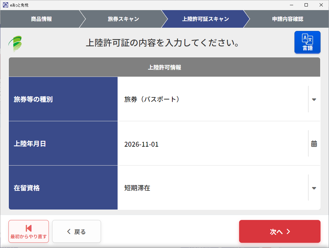Viewport: 329px width, 248px height.
Task: Click the green company logo
Action: coord(15,43)
